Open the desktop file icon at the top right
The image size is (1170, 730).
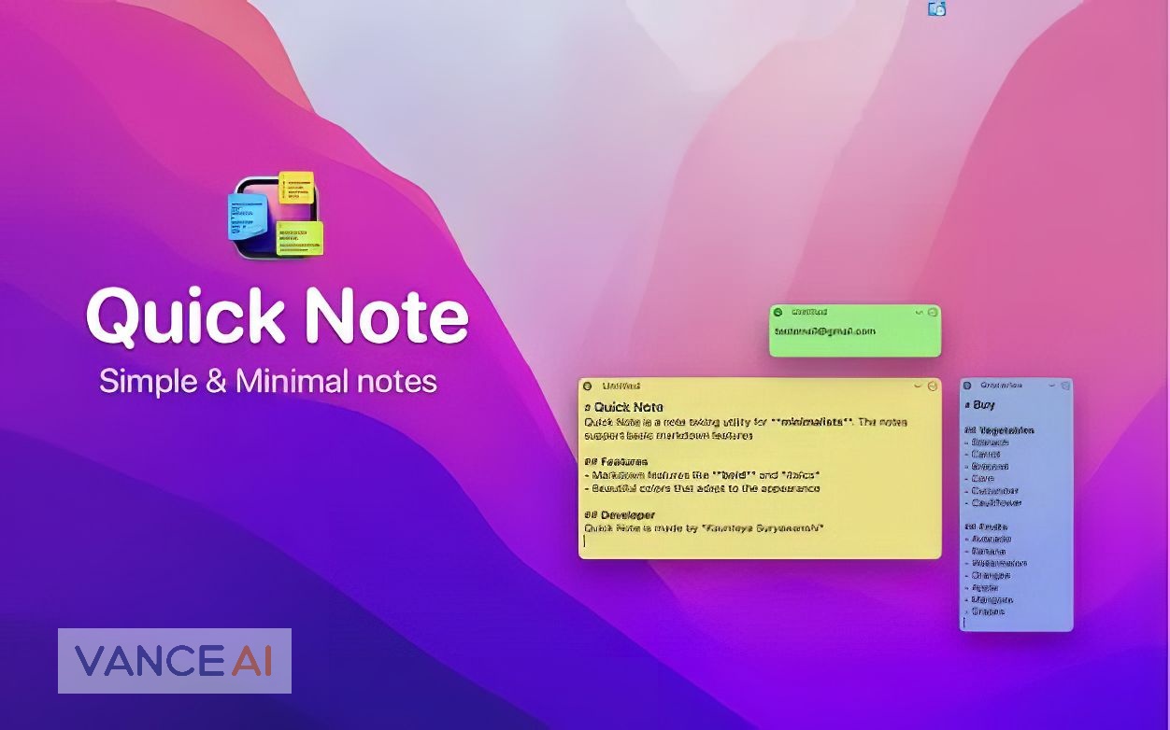coord(937,8)
